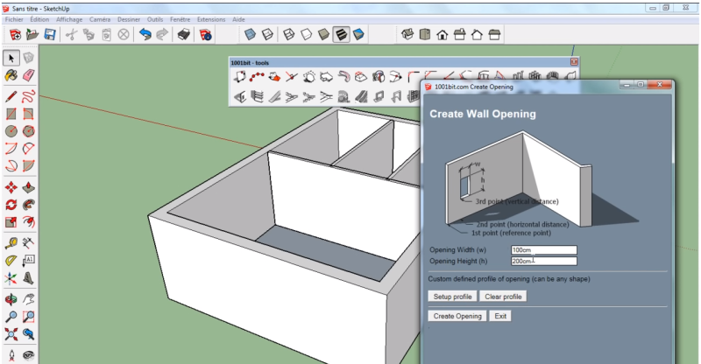Choose the Orbit camera tool
Viewport: 701px width, 364px height.
tap(11, 299)
